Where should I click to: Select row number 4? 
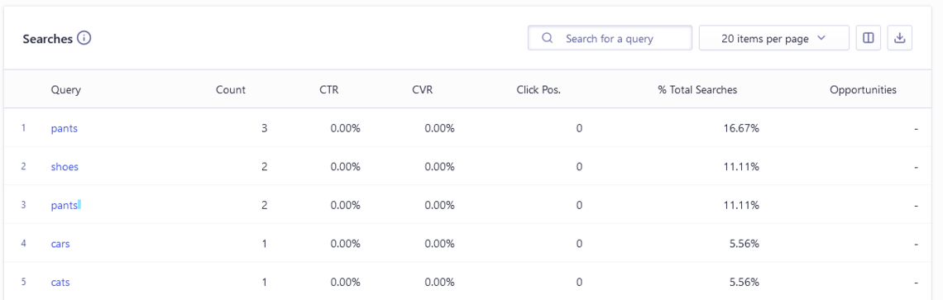pos(23,244)
